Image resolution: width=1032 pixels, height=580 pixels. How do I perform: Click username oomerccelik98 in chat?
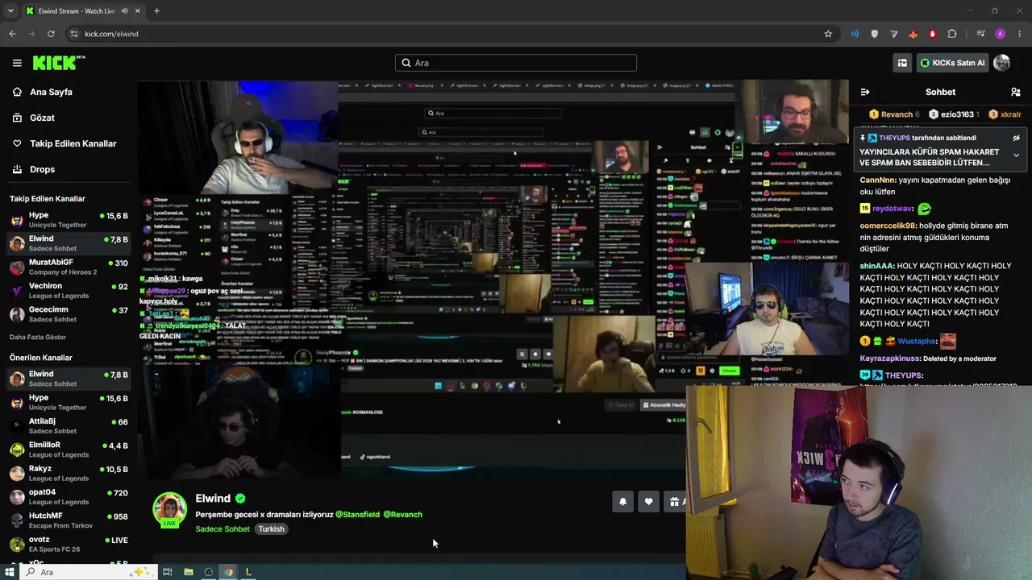pos(888,226)
